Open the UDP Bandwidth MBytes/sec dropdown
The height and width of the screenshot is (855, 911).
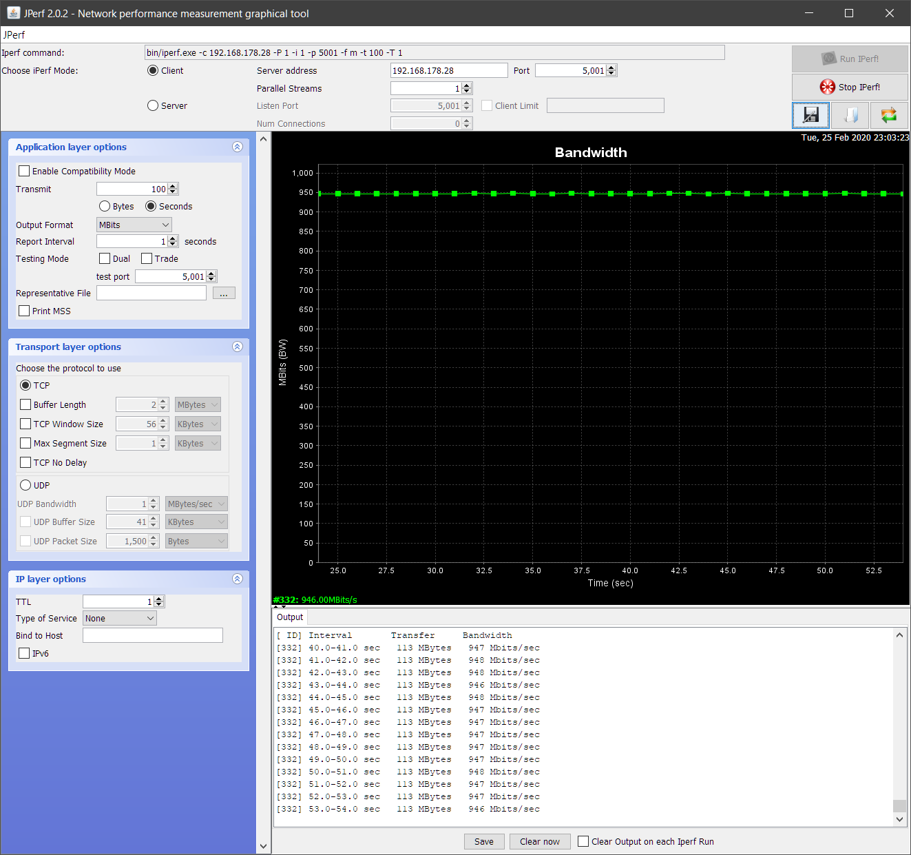[196, 504]
